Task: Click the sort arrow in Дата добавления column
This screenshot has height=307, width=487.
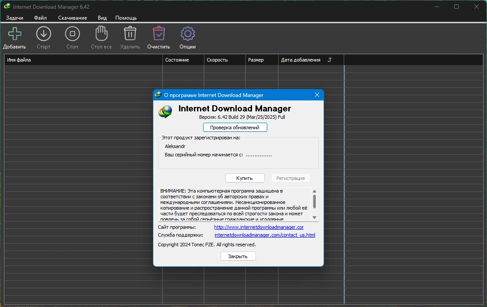Action: tap(330, 59)
